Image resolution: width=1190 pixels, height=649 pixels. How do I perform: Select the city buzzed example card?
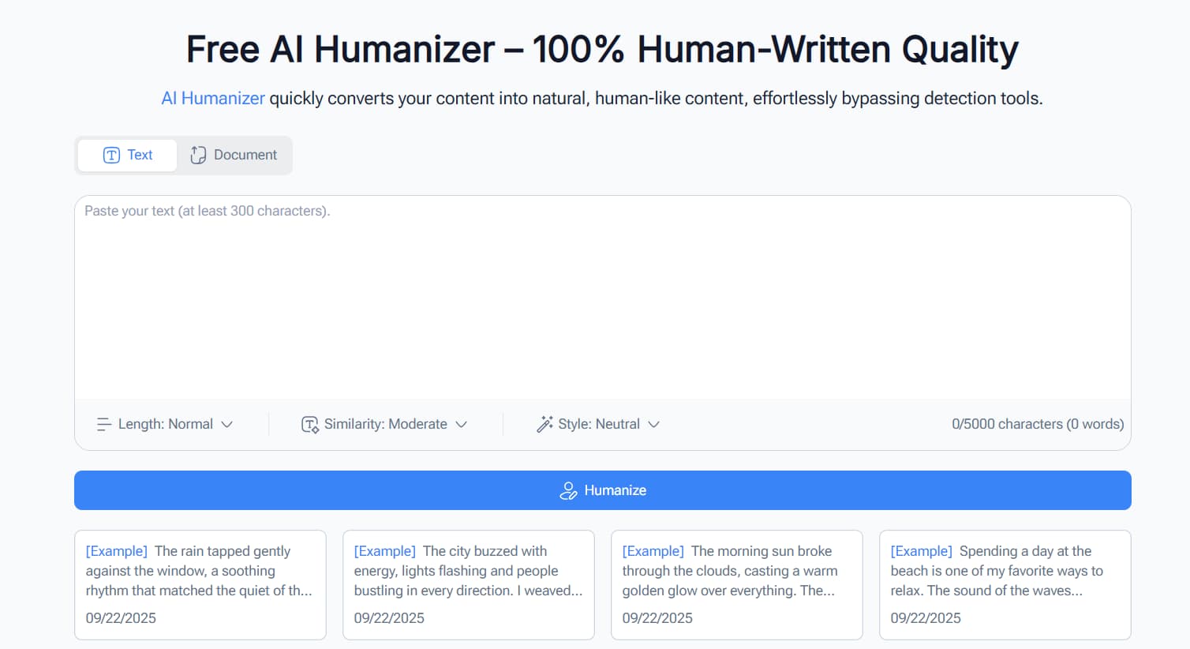click(468, 585)
